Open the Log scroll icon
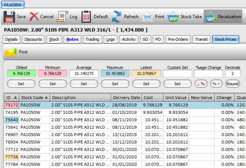246x168 pixels. [62, 17]
